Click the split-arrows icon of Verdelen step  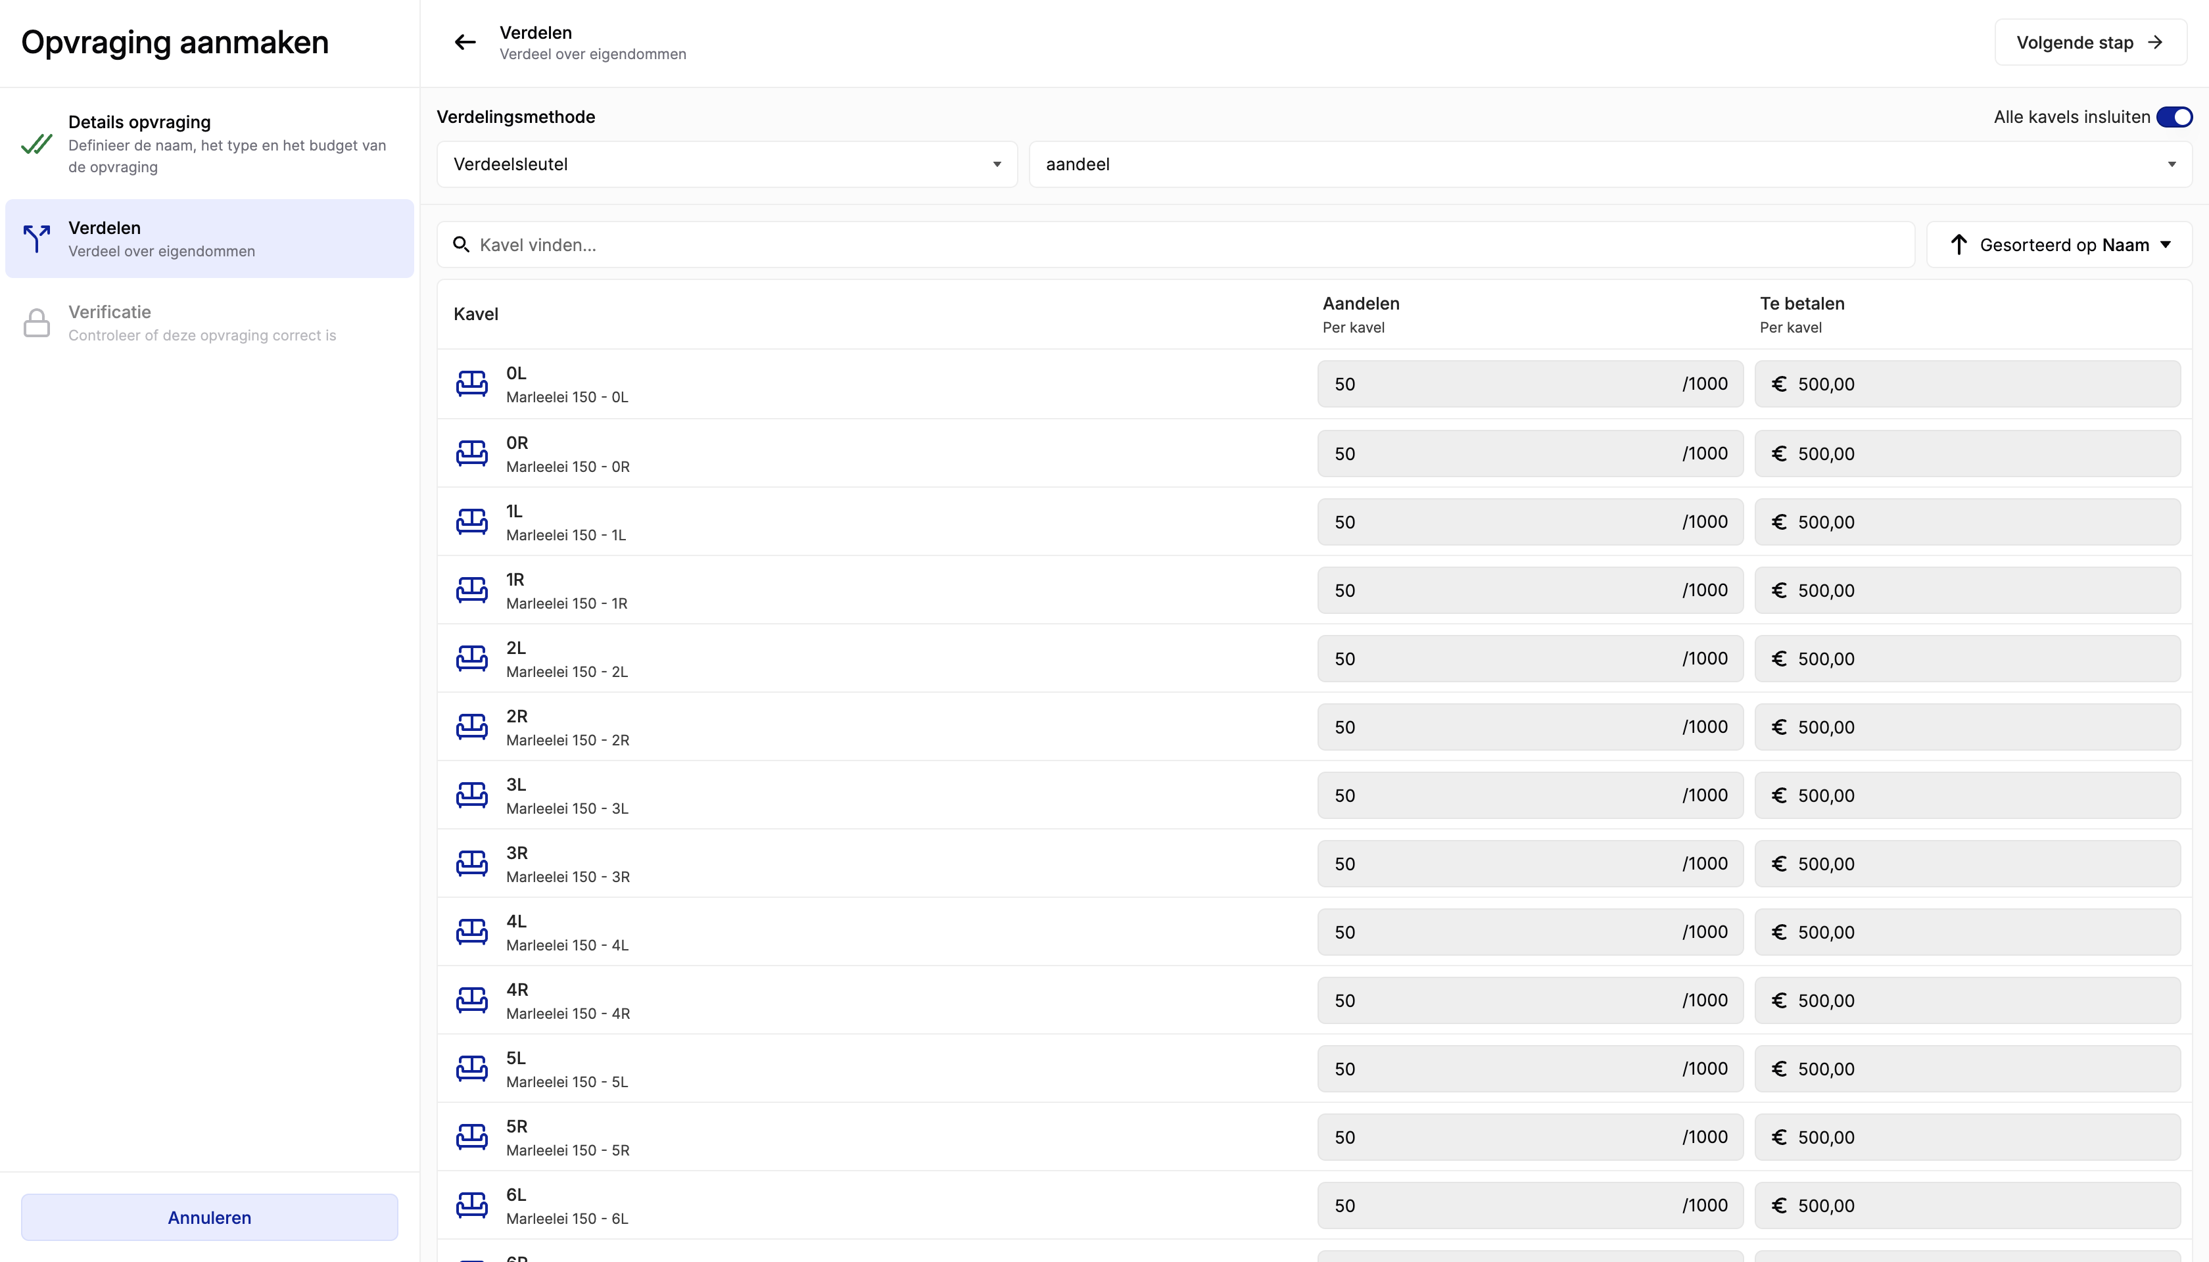[x=36, y=239]
